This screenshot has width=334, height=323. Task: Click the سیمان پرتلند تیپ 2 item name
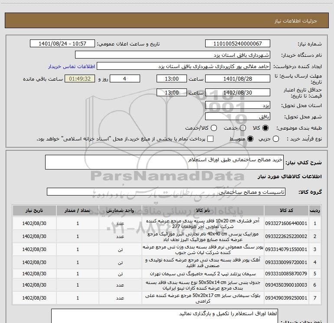coord(203,274)
